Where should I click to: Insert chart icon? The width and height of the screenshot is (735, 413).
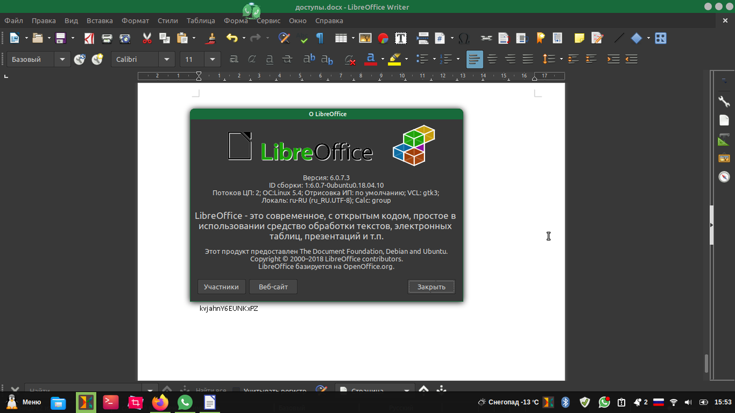pyautogui.click(x=383, y=38)
